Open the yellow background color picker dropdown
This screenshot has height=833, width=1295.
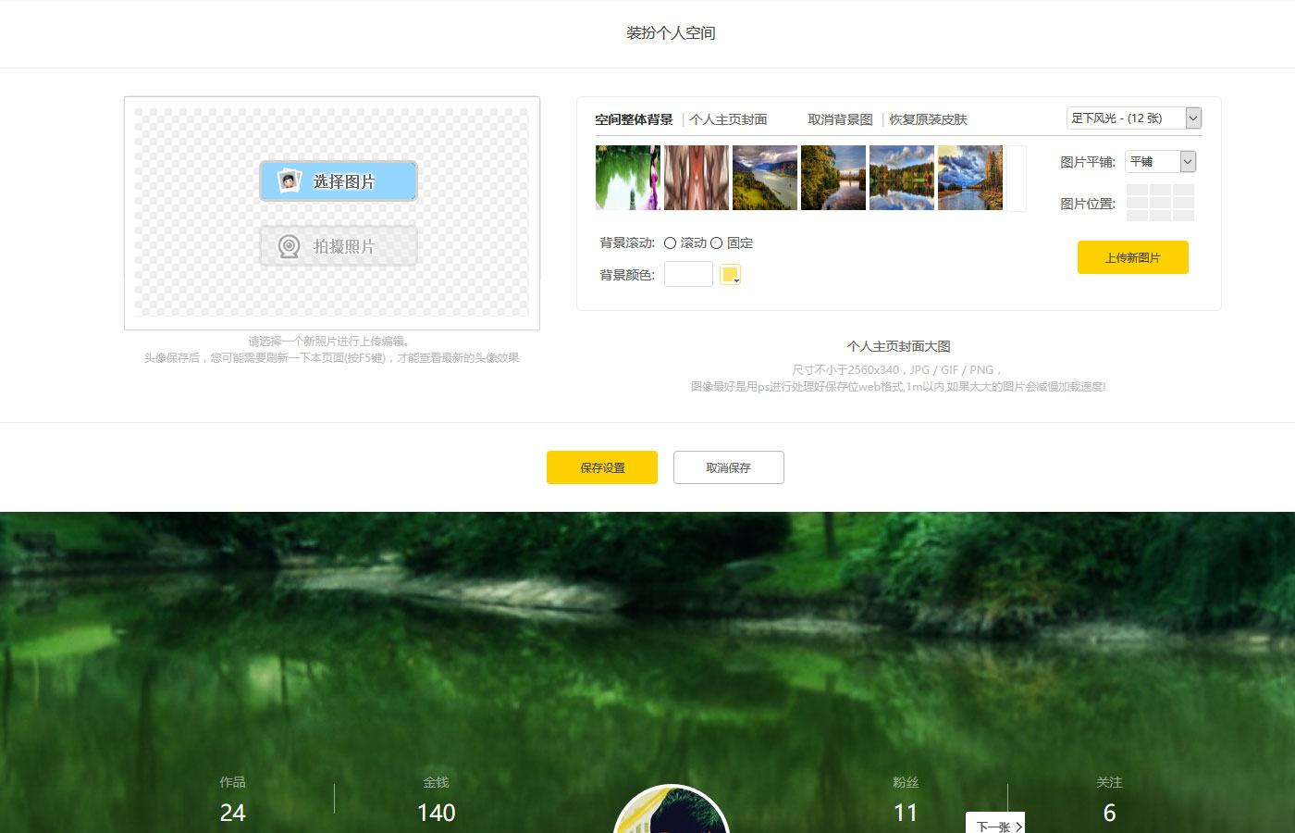(731, 275)
